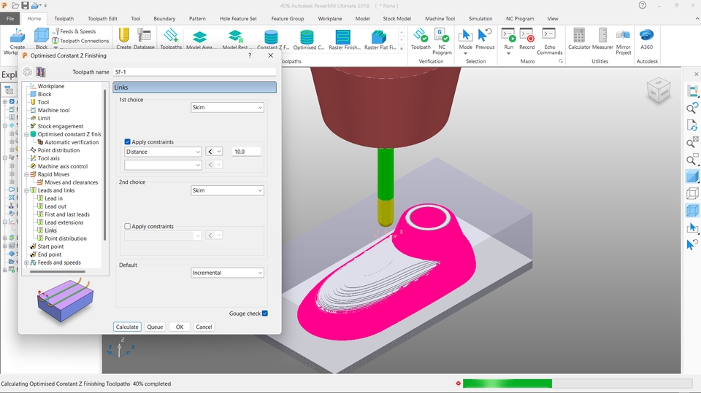Toggle 1st choice Apply constraints checkbox
Viewport: 701px width, 393px height.
tap(127, 141)
